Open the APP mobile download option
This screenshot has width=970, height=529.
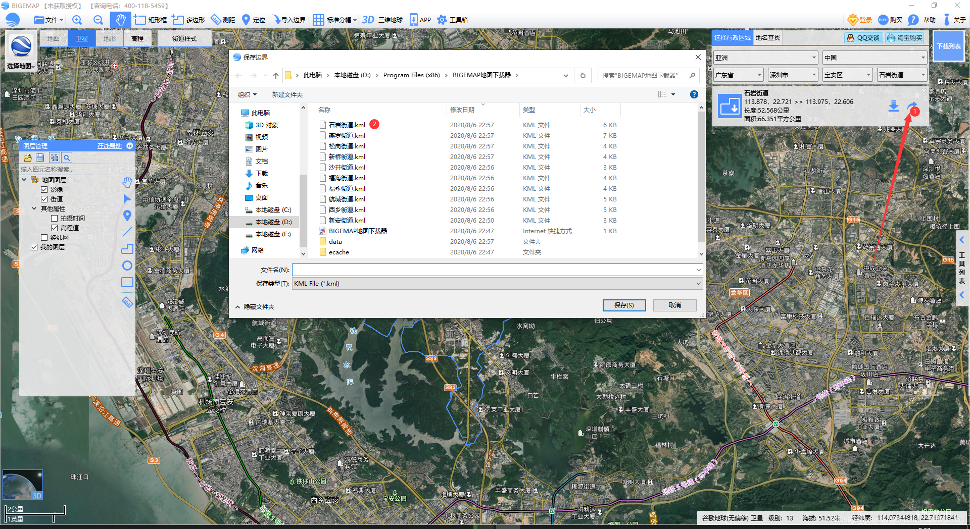click(x=420, y=20)
